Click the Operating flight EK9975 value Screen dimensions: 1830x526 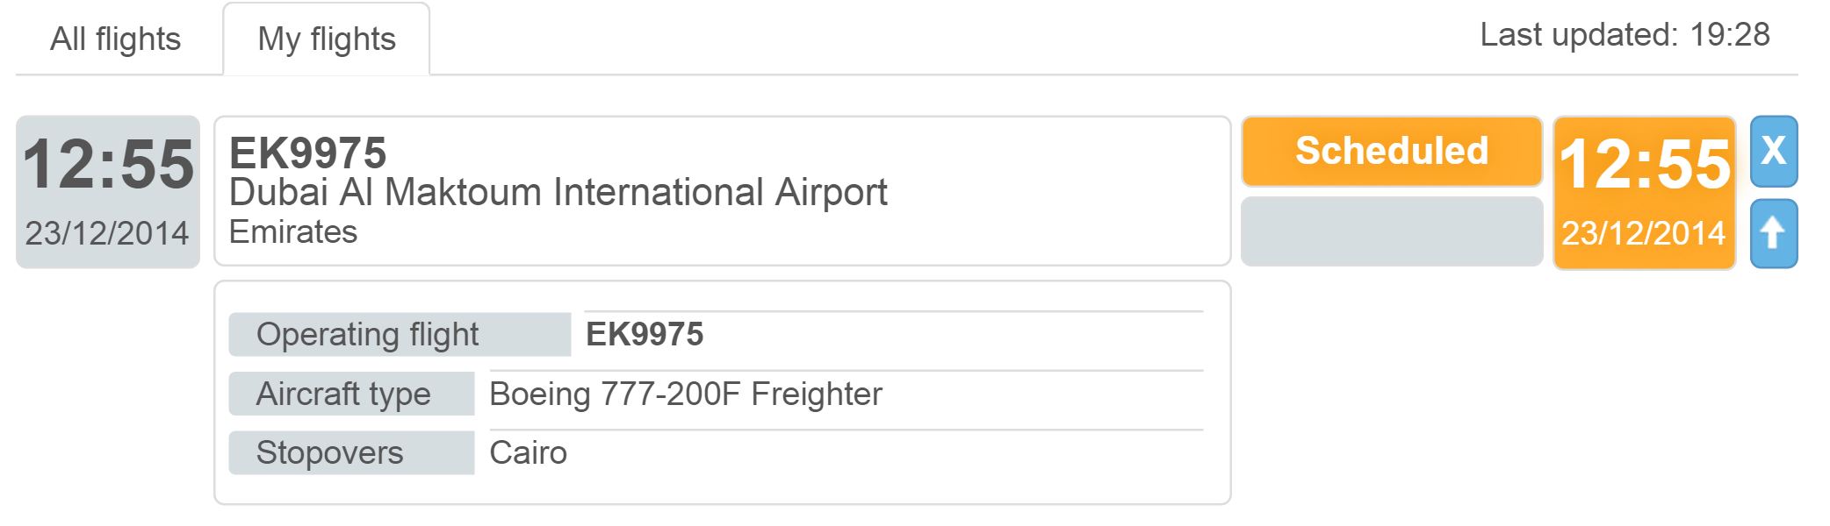[x=645, y=335]
